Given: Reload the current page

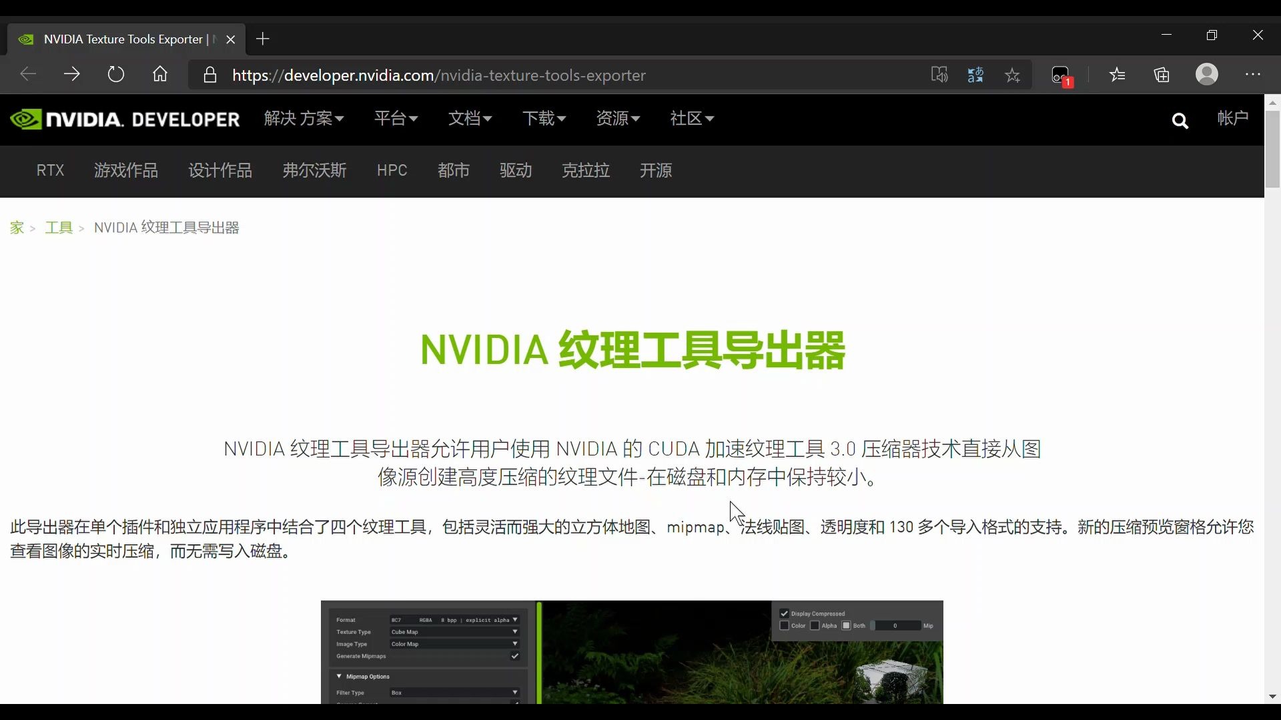Looking at the screenshot, I should point(116,74).
